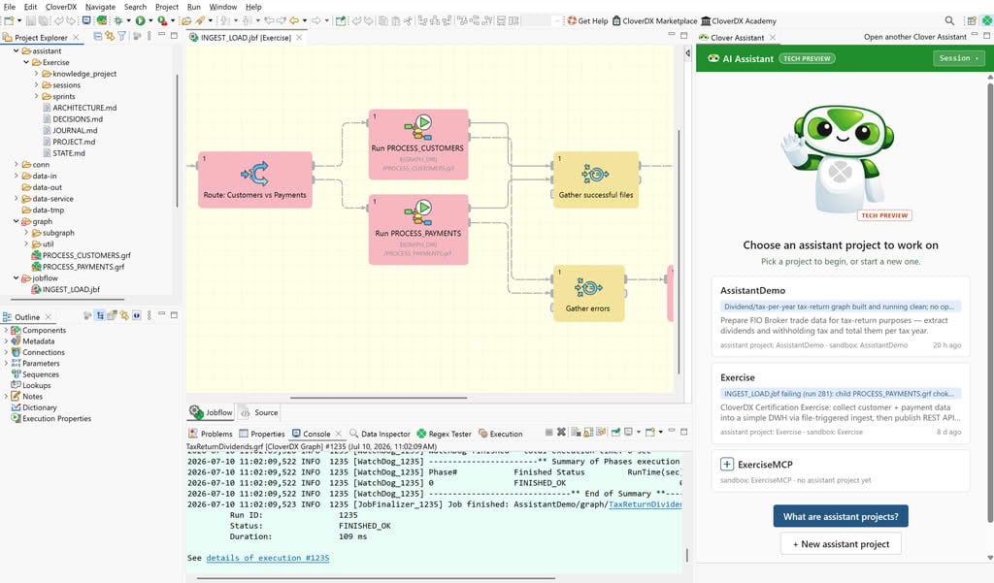Click the green Run graph toolbar icon
994x583 pixels.
[x=140, y=21]
